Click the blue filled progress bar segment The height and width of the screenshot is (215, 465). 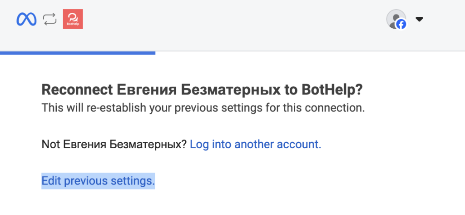[78, 53]
